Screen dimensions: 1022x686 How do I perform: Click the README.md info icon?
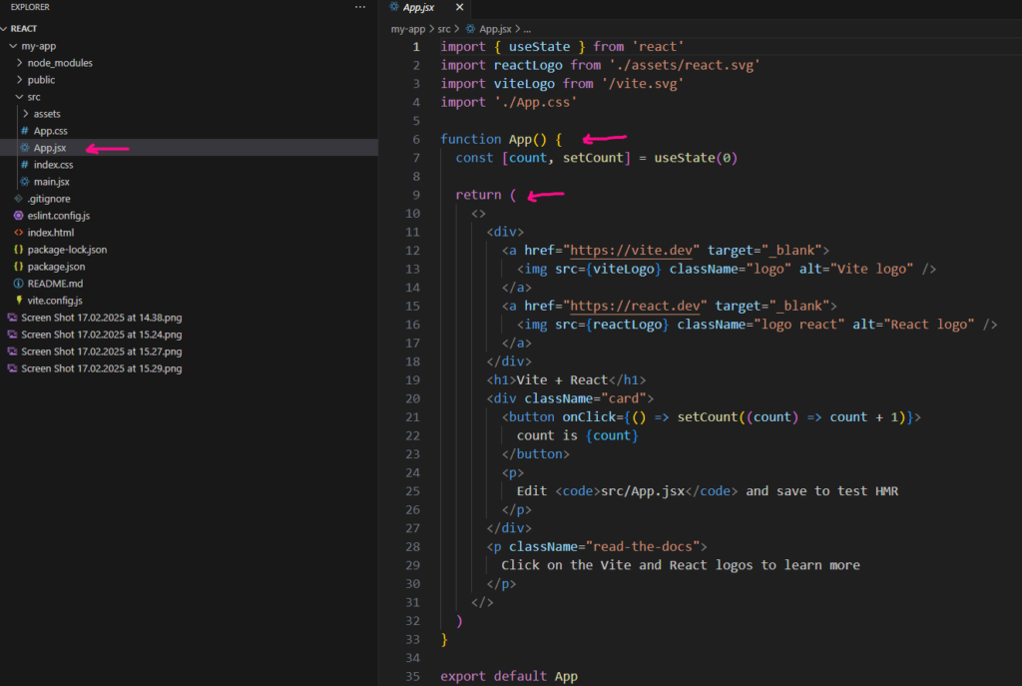19,284
